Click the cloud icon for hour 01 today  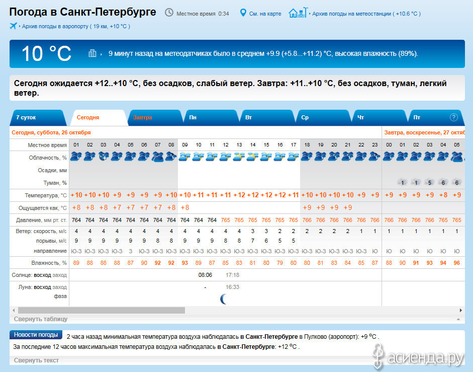pyautogui.click(x=76, y=157)
